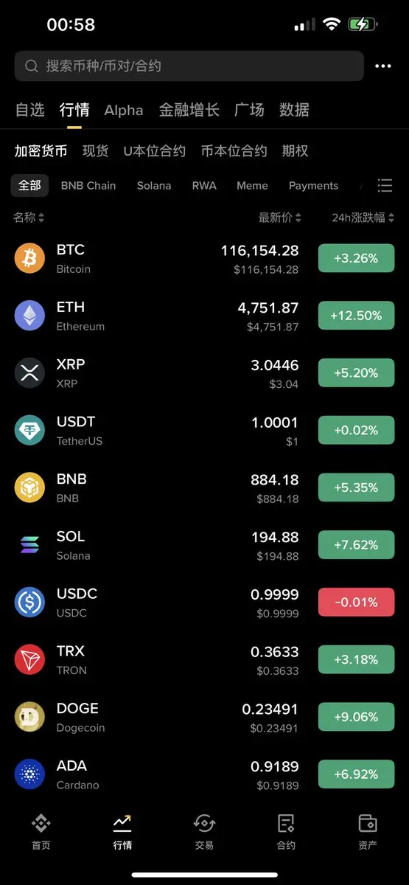This screenshot has width=409, height=885.
Task: Tap the Bitcoin coin icon
Action: click(29, 258)
